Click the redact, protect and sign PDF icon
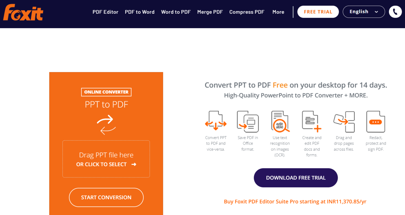The width and height of the screenshot is (405, 215). 375,121
